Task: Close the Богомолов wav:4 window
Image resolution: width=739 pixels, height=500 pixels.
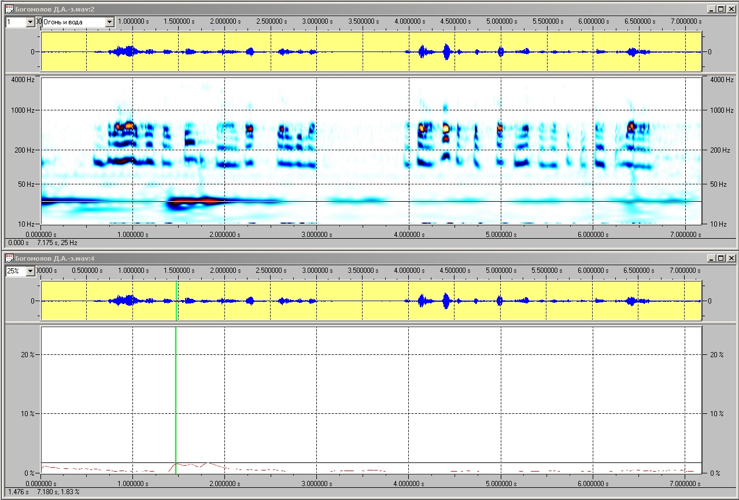Action: [x=731, y=258]
